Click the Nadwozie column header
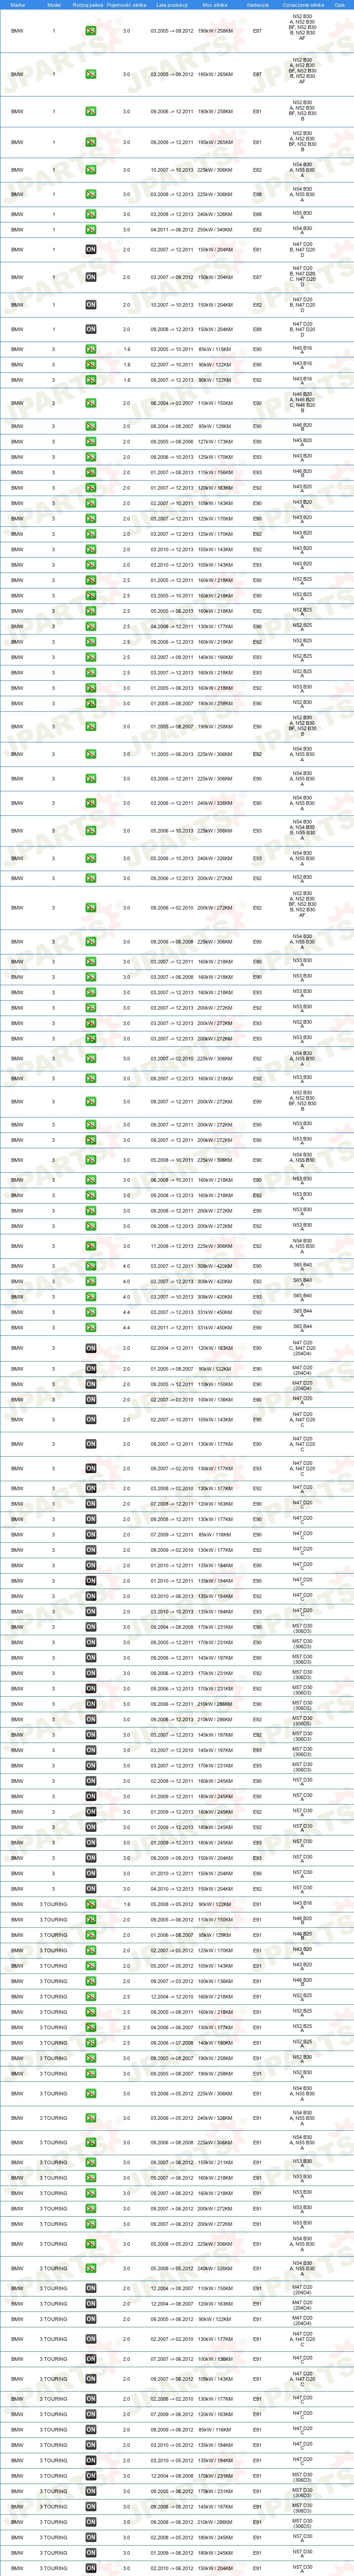 coord(257,5)
